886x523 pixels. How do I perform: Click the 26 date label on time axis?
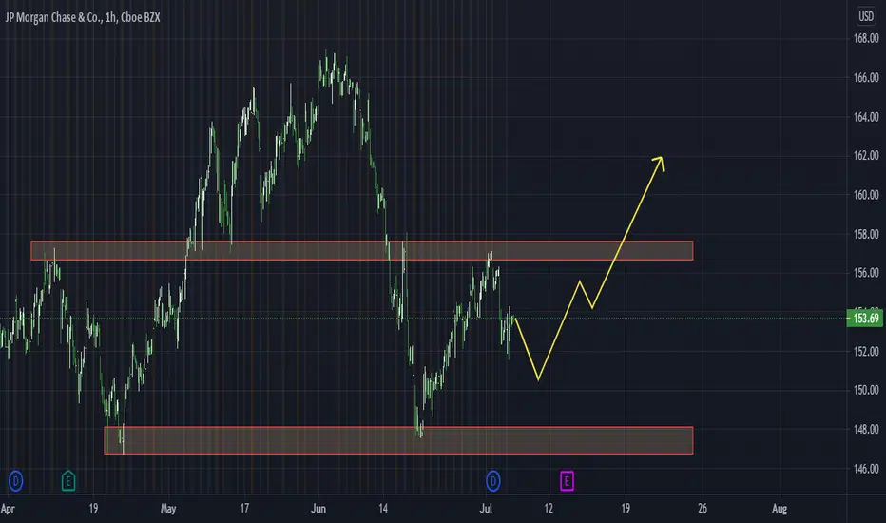[x=703, y=509]
